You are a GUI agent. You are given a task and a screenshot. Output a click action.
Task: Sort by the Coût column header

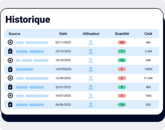click(x=148, y=34)
